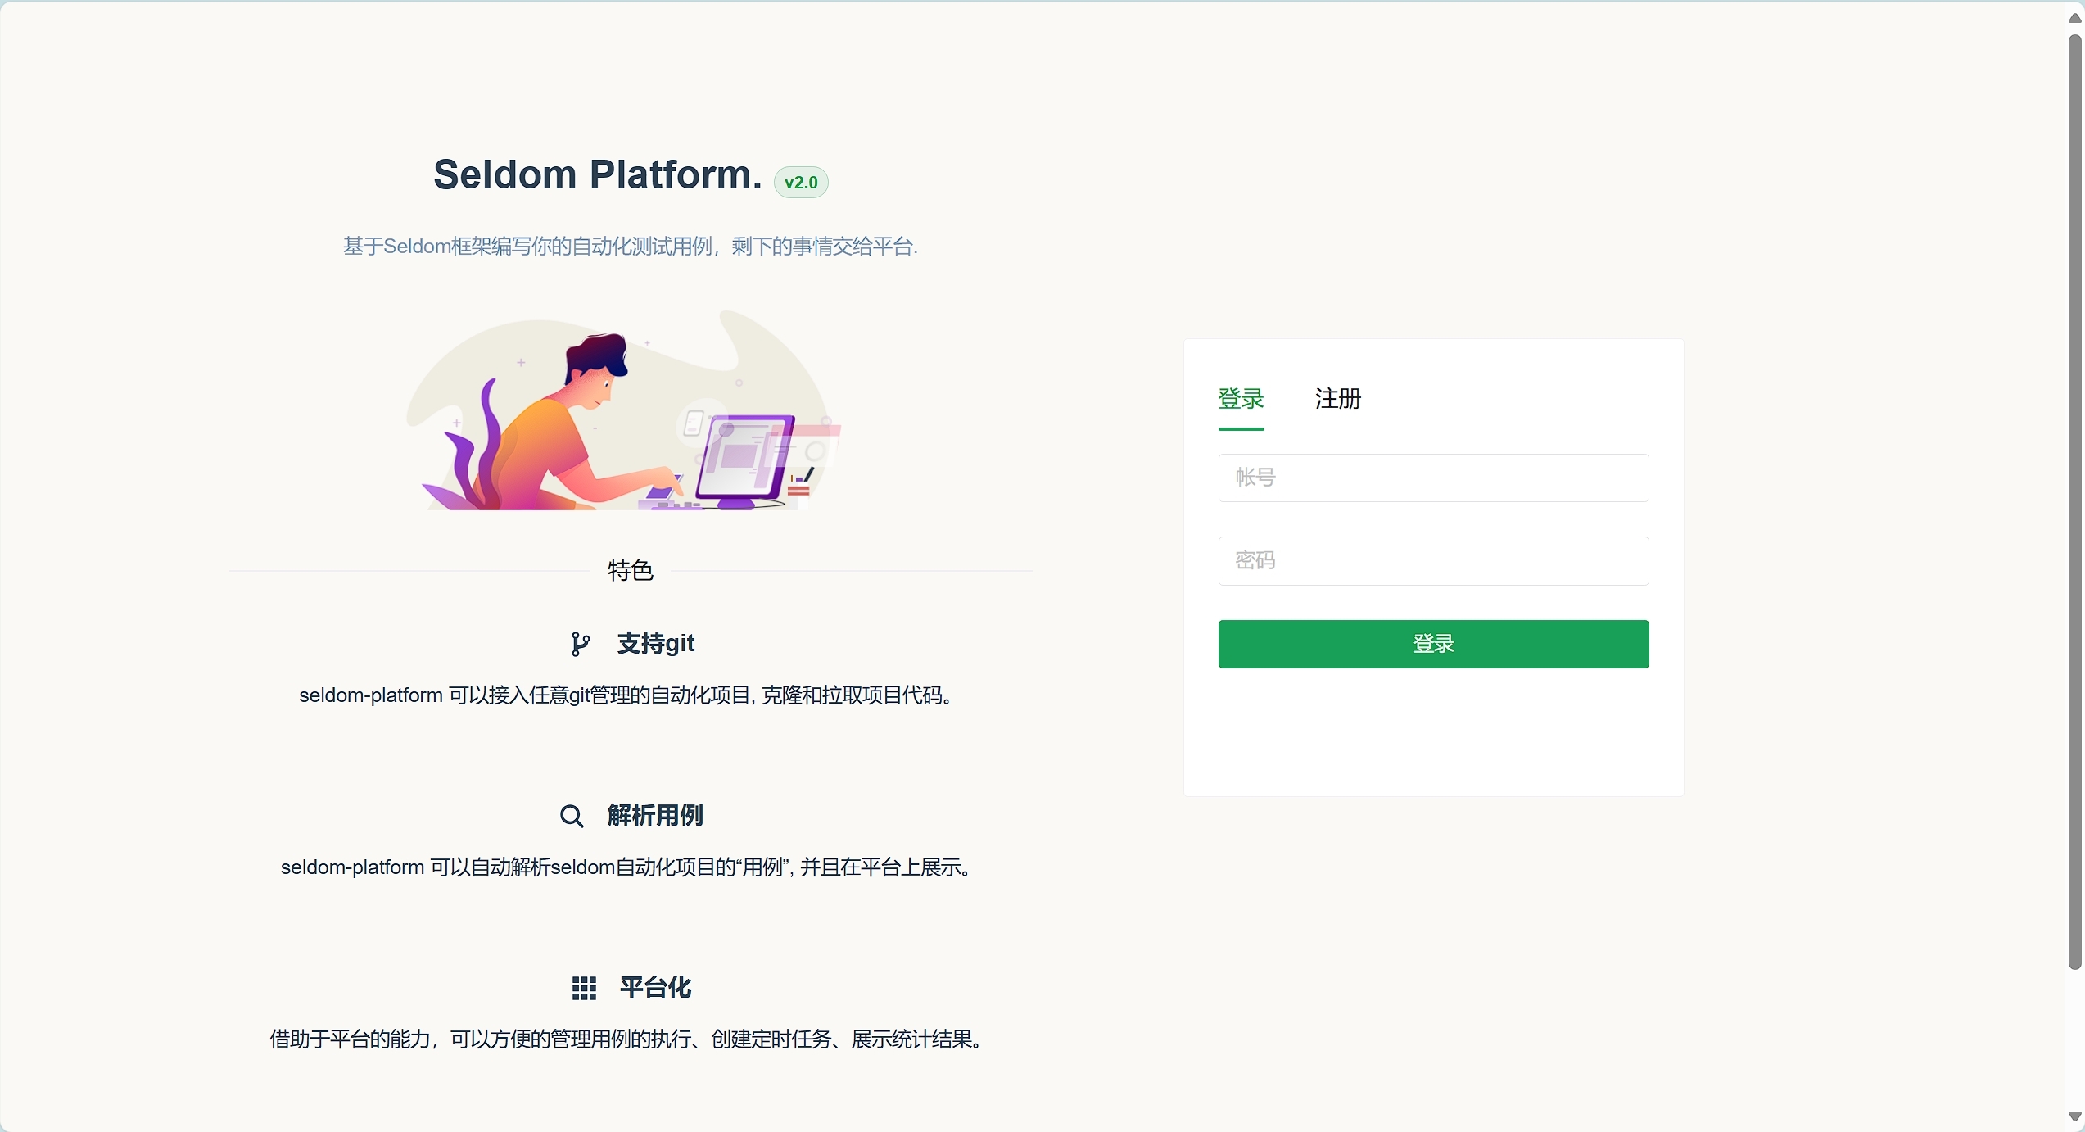Click the green 登录 button
Image resolution: width=2085 pixels, height=1132 pixels.
pos(1433,644)
